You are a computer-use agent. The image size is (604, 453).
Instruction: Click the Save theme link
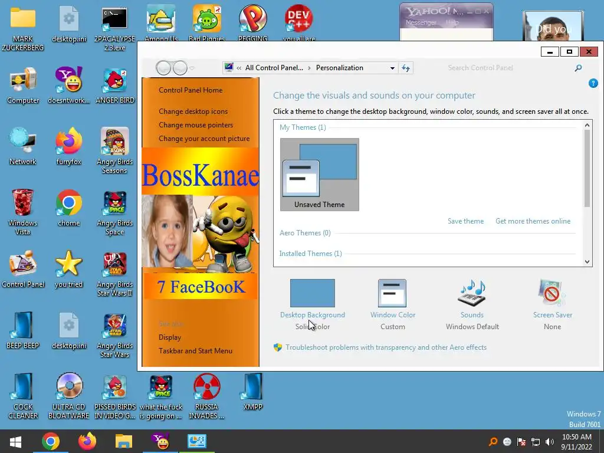coord(465,221)
